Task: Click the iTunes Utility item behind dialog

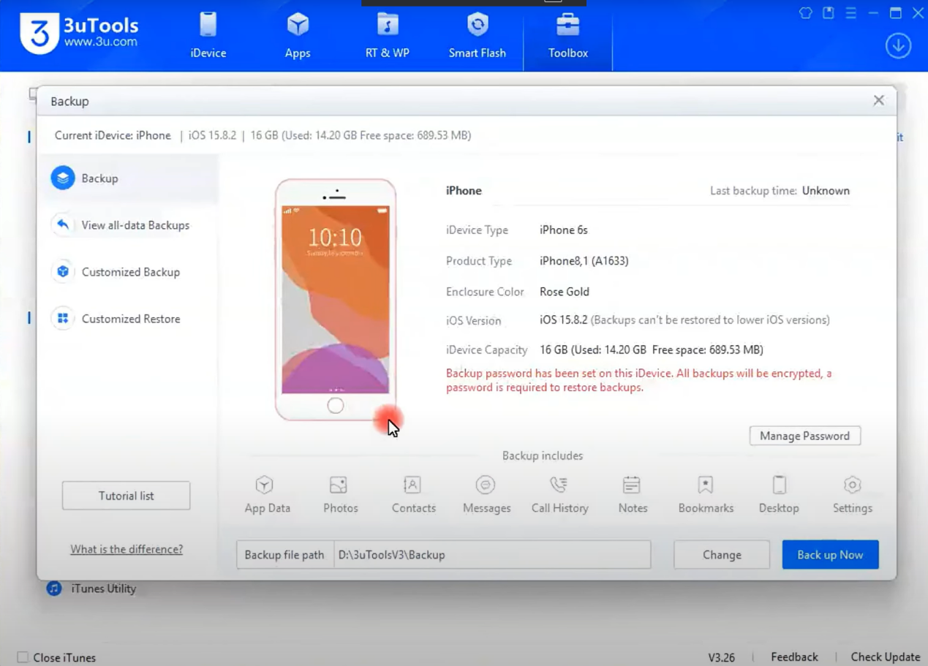Action: pos(91,589)
